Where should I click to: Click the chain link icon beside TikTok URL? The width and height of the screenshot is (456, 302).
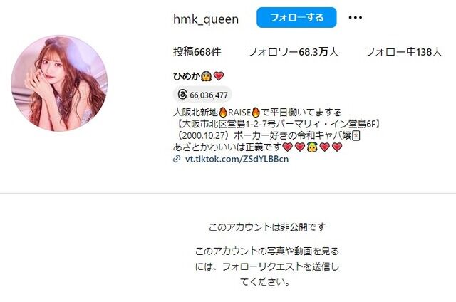177,159
